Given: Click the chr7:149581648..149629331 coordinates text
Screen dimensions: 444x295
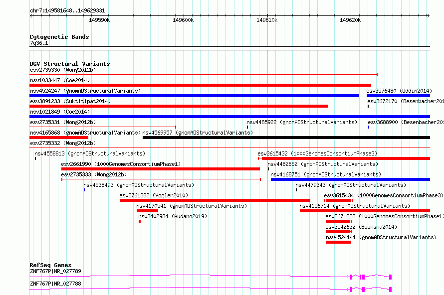Looking at the screenshot, I should tap(67, 11).
